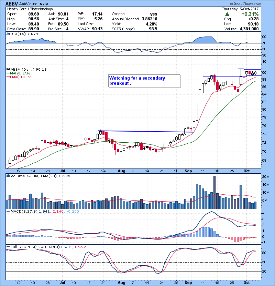This screenshot has width=275, height=286.
Task: Click the bar-chart icon beside the Volume label
Action: coord(8,176)
